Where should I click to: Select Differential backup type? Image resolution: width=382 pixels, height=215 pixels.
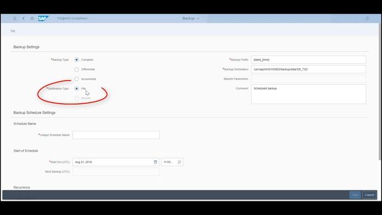coord(76,69)
